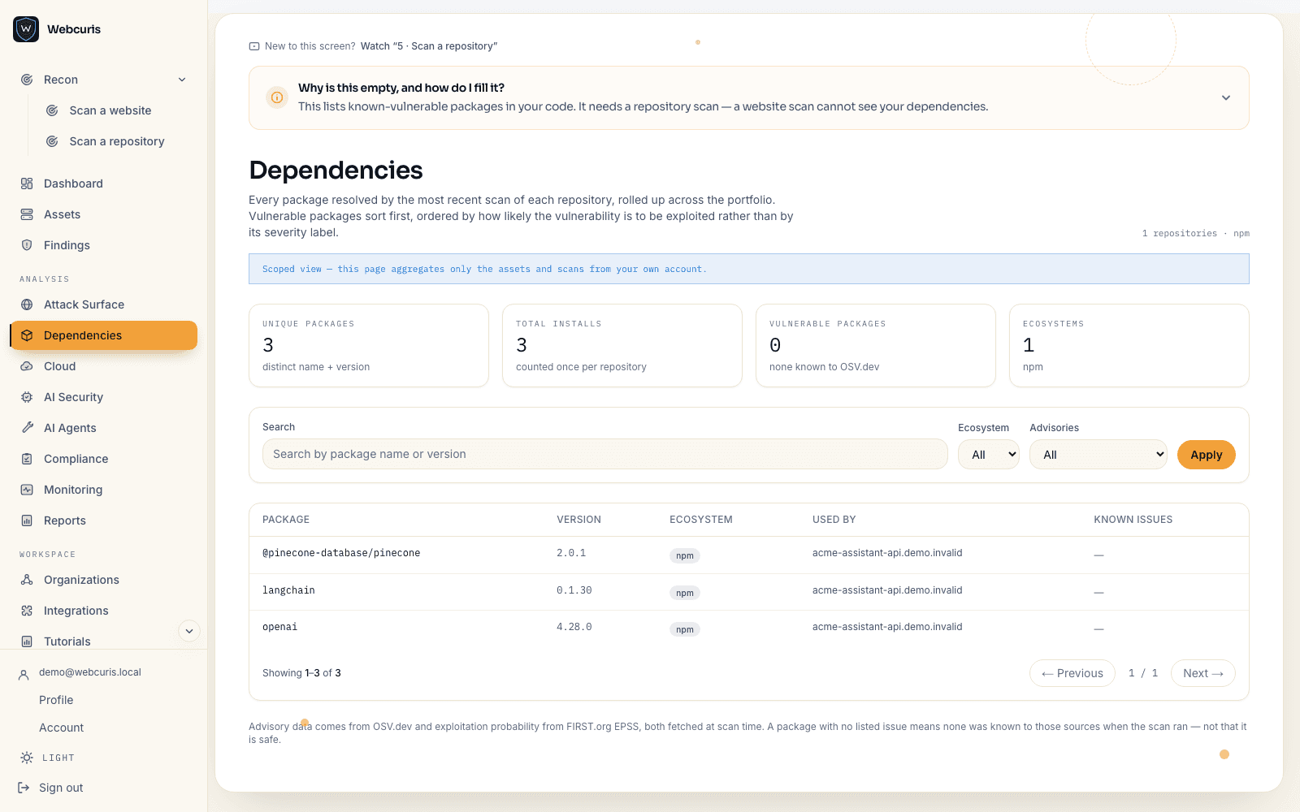Click the Next page button

(x=1203, y=673)
